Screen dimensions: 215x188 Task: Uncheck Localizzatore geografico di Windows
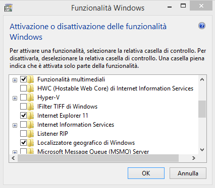23,142
